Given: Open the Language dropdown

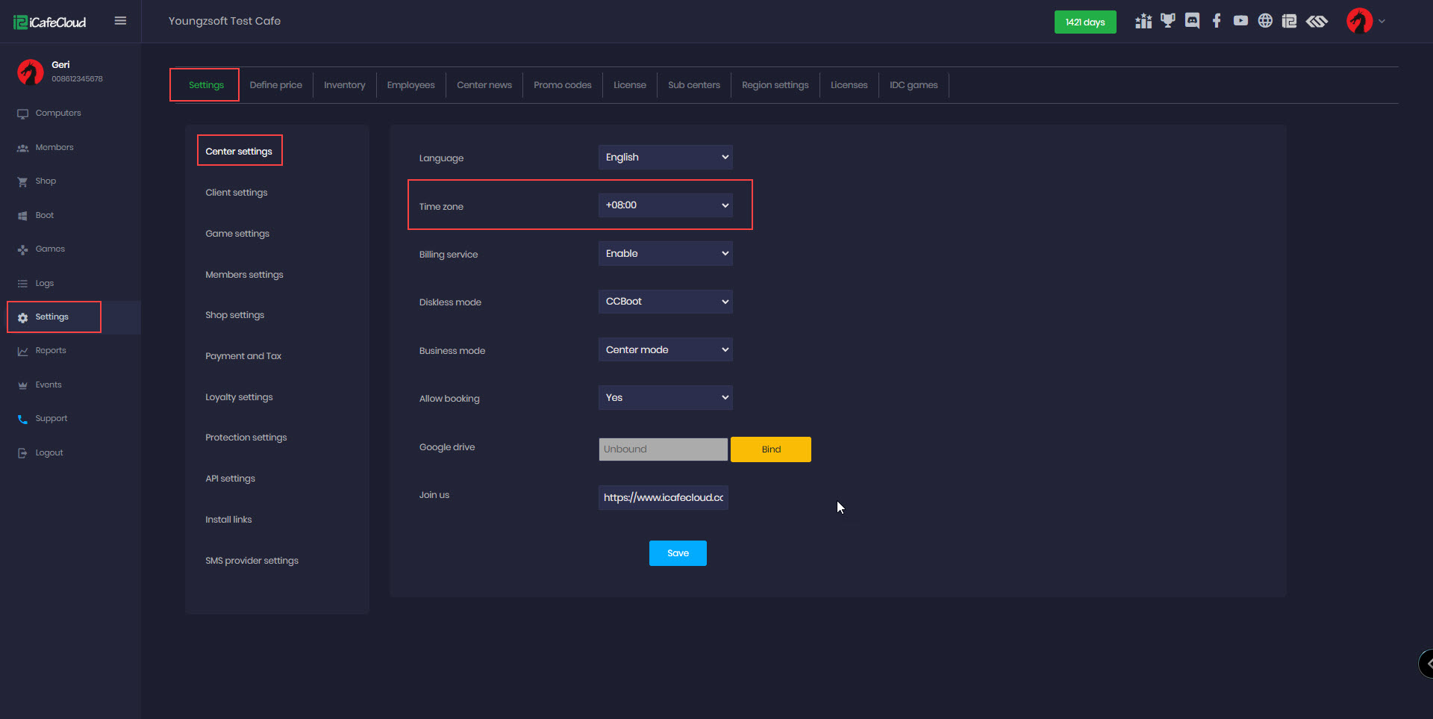Looking at the screenshot, I should (665, 158).
